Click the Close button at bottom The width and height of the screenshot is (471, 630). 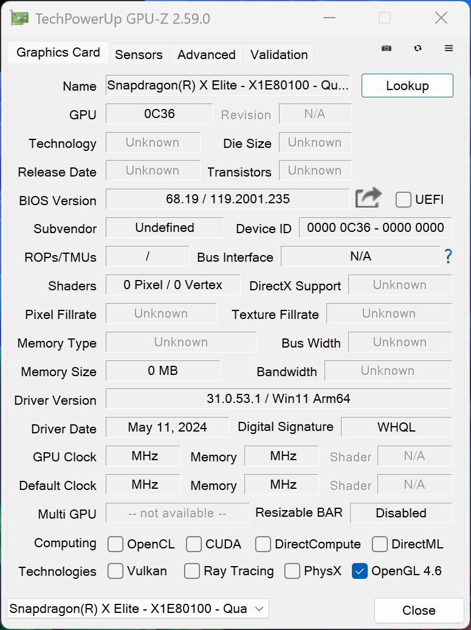click(419, 611)
